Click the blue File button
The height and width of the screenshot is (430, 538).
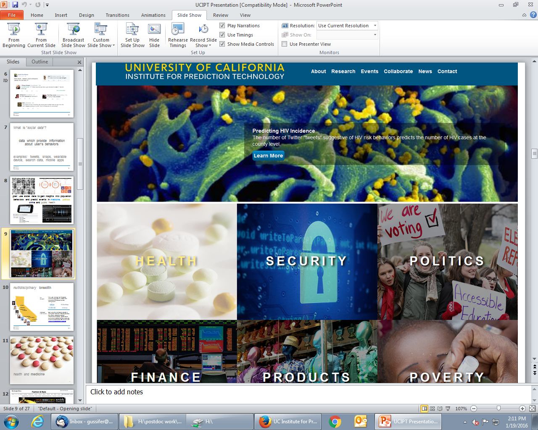click(12, 15)
